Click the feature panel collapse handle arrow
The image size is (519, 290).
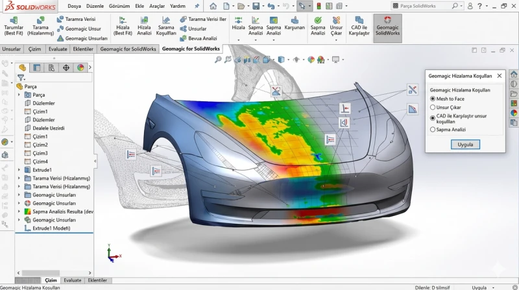pos(95,162)
